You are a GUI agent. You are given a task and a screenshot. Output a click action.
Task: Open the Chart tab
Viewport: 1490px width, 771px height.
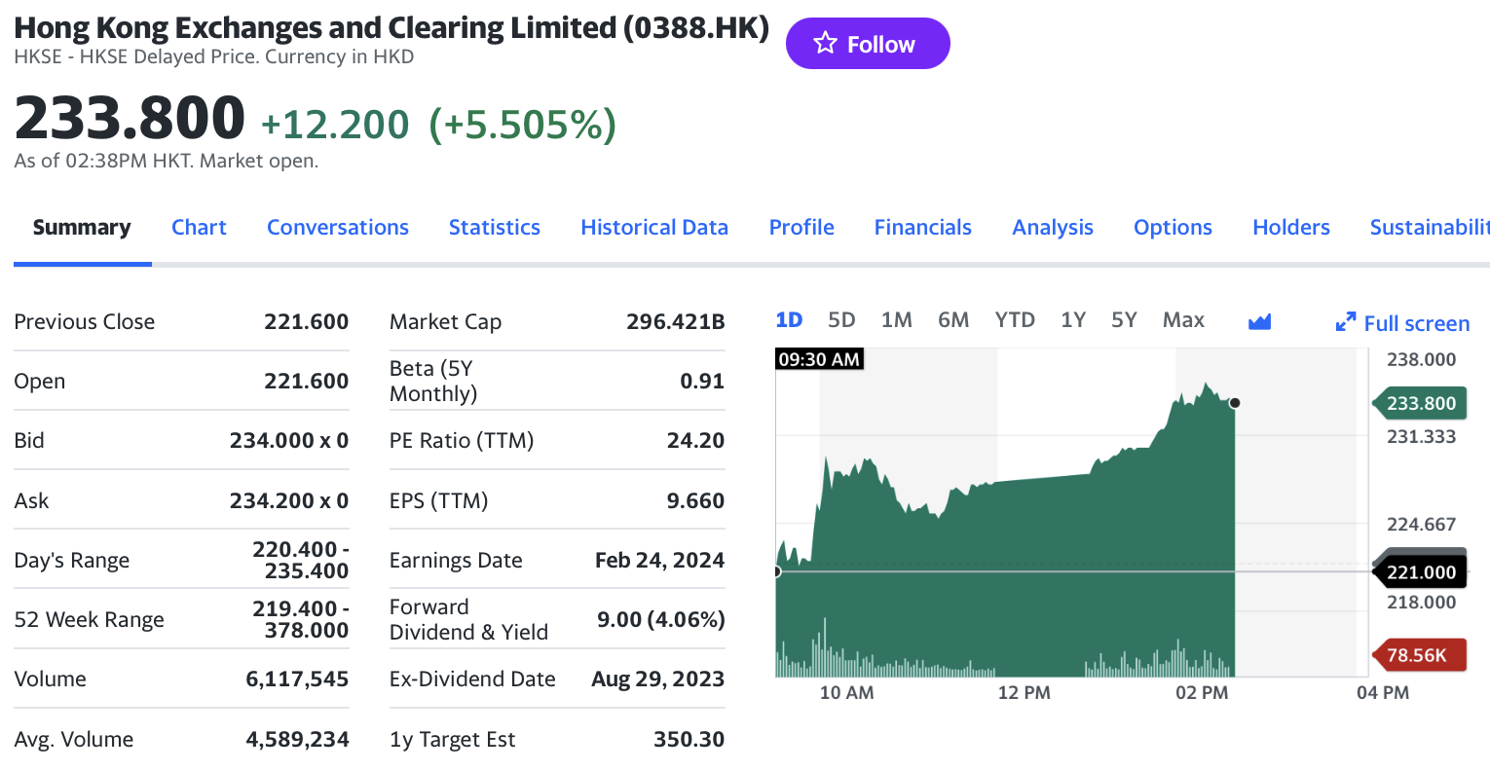tap(199, 227)
